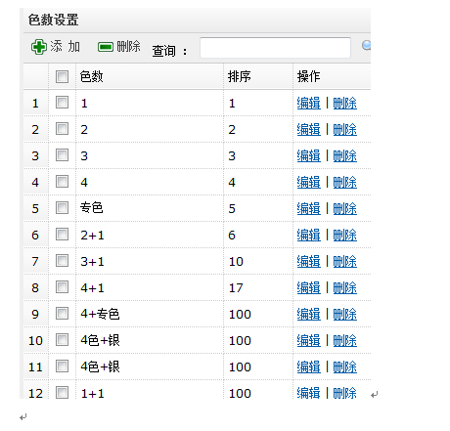Toggle the select-all checkbox in table header
Viewport: 450px width, 431px height.
pyautogui.click(x=62, y=77)
